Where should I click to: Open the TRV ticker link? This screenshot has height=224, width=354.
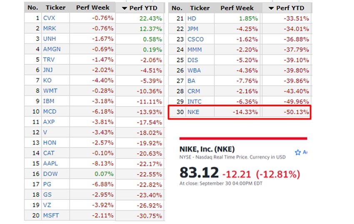click(49, 60)
